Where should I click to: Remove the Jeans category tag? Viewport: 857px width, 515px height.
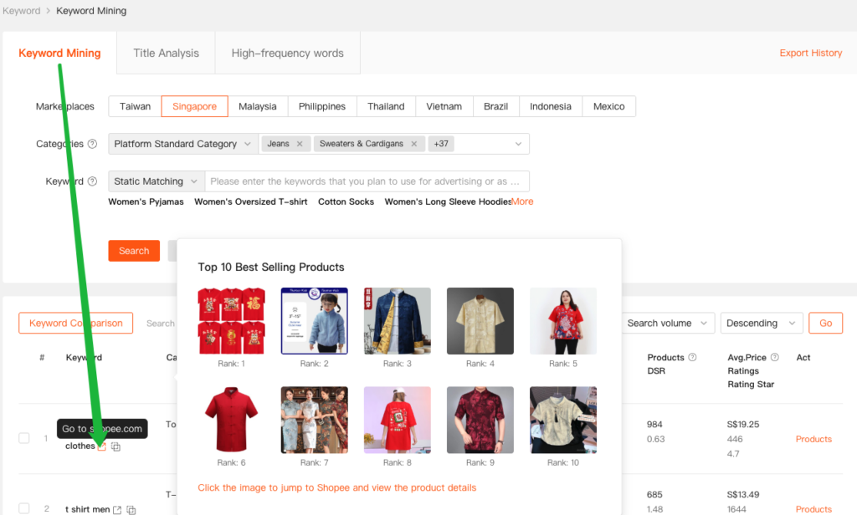click(299, 144)
